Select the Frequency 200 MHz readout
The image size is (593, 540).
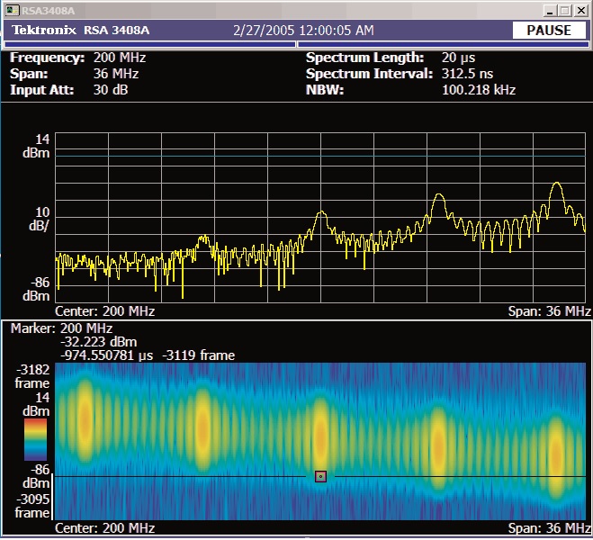pos(120,58)
